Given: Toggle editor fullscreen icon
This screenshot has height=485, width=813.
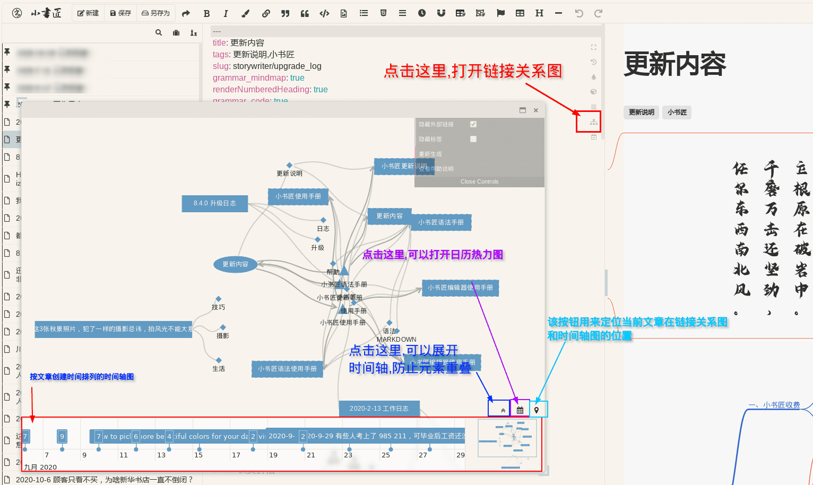Looking at the screenshot, I should 594,47.
